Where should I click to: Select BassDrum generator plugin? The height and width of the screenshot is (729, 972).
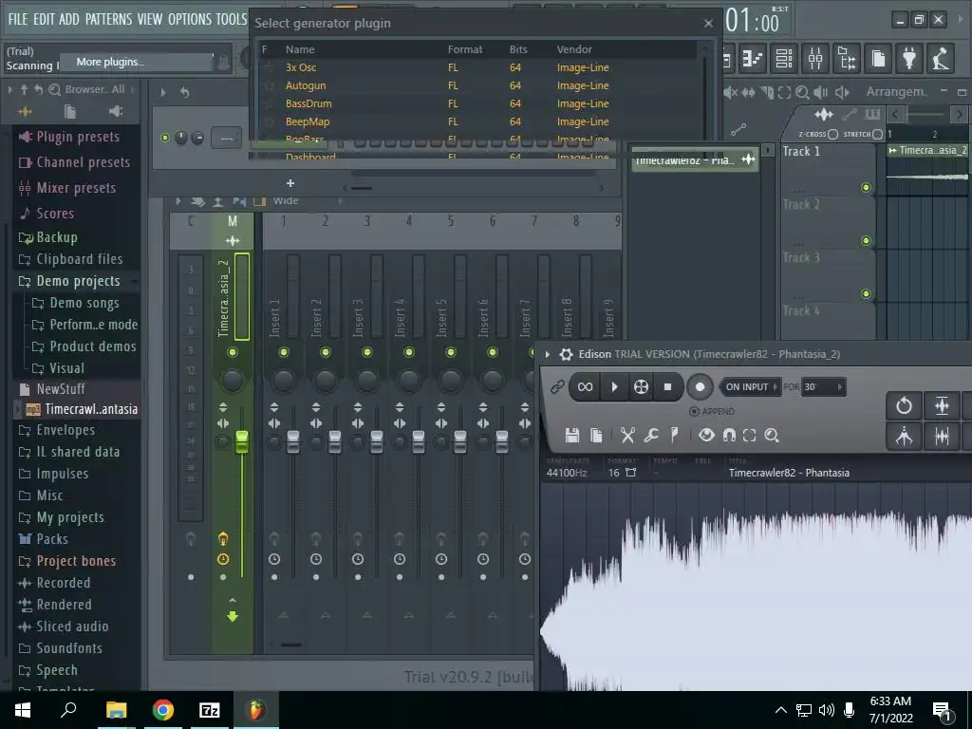point(308,103)
